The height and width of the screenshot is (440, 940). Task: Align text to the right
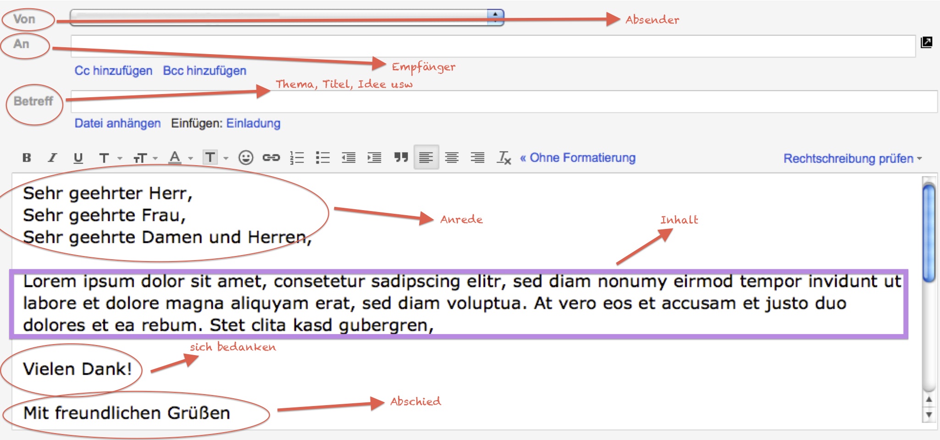[478, 158]
